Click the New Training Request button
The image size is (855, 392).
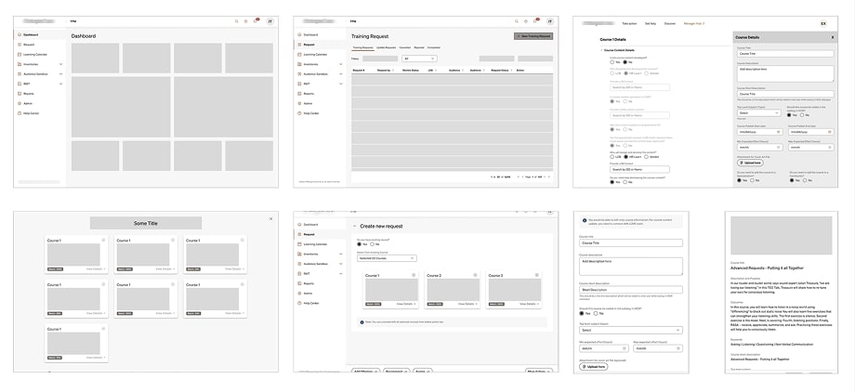(533, 35)
